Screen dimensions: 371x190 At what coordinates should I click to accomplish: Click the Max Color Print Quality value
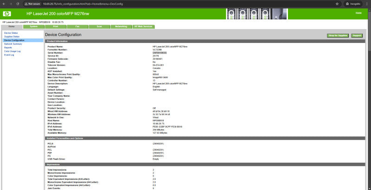[x=160, y=77]
